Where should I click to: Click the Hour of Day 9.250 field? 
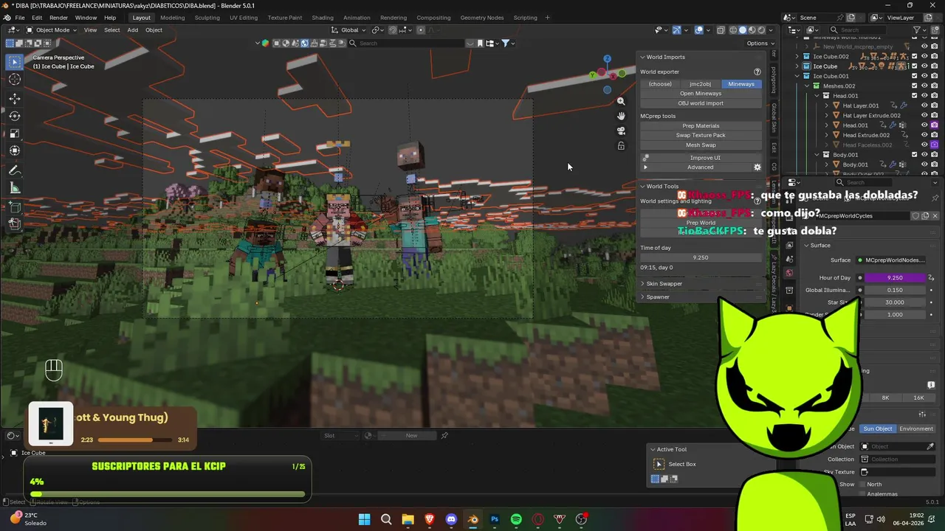pos(895,278)
